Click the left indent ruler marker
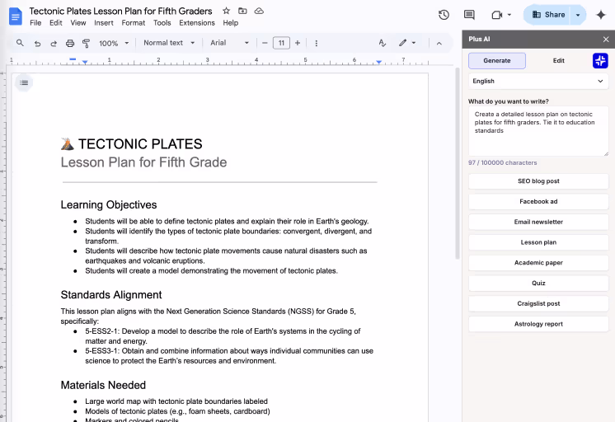615x422 pixels. coord(85,63)
